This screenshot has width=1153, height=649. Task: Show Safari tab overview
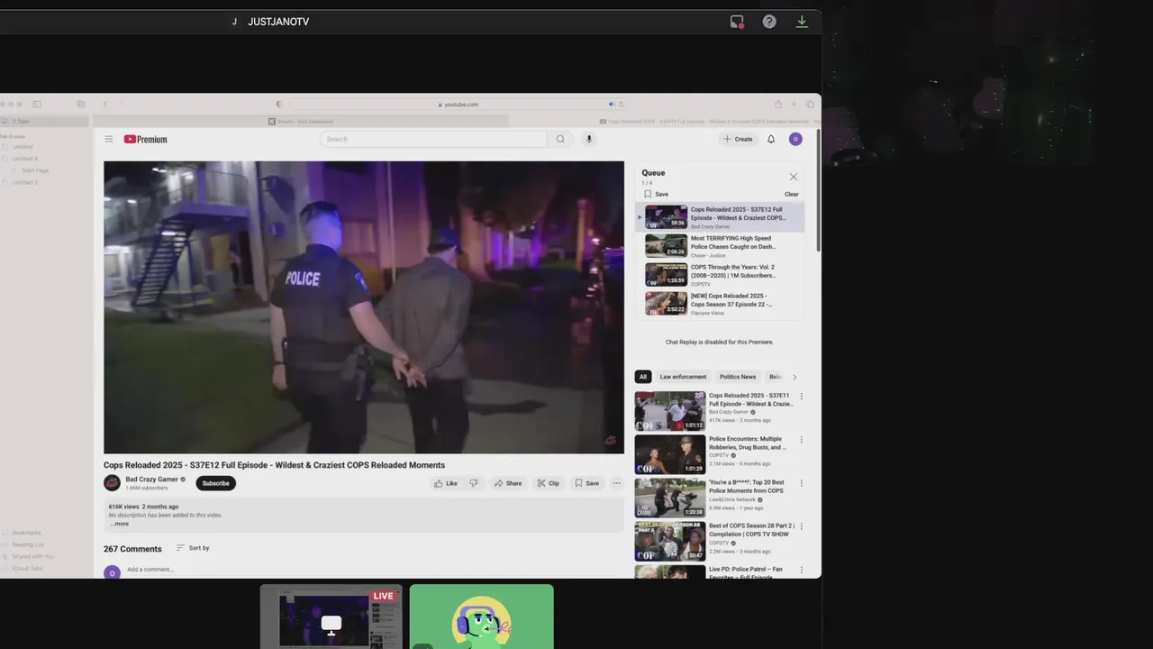coord(810,105)
